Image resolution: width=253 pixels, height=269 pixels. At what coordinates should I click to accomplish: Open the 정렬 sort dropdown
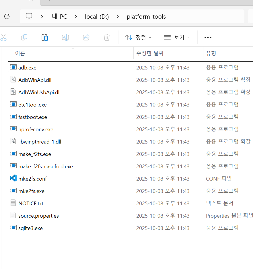point(138,37)
